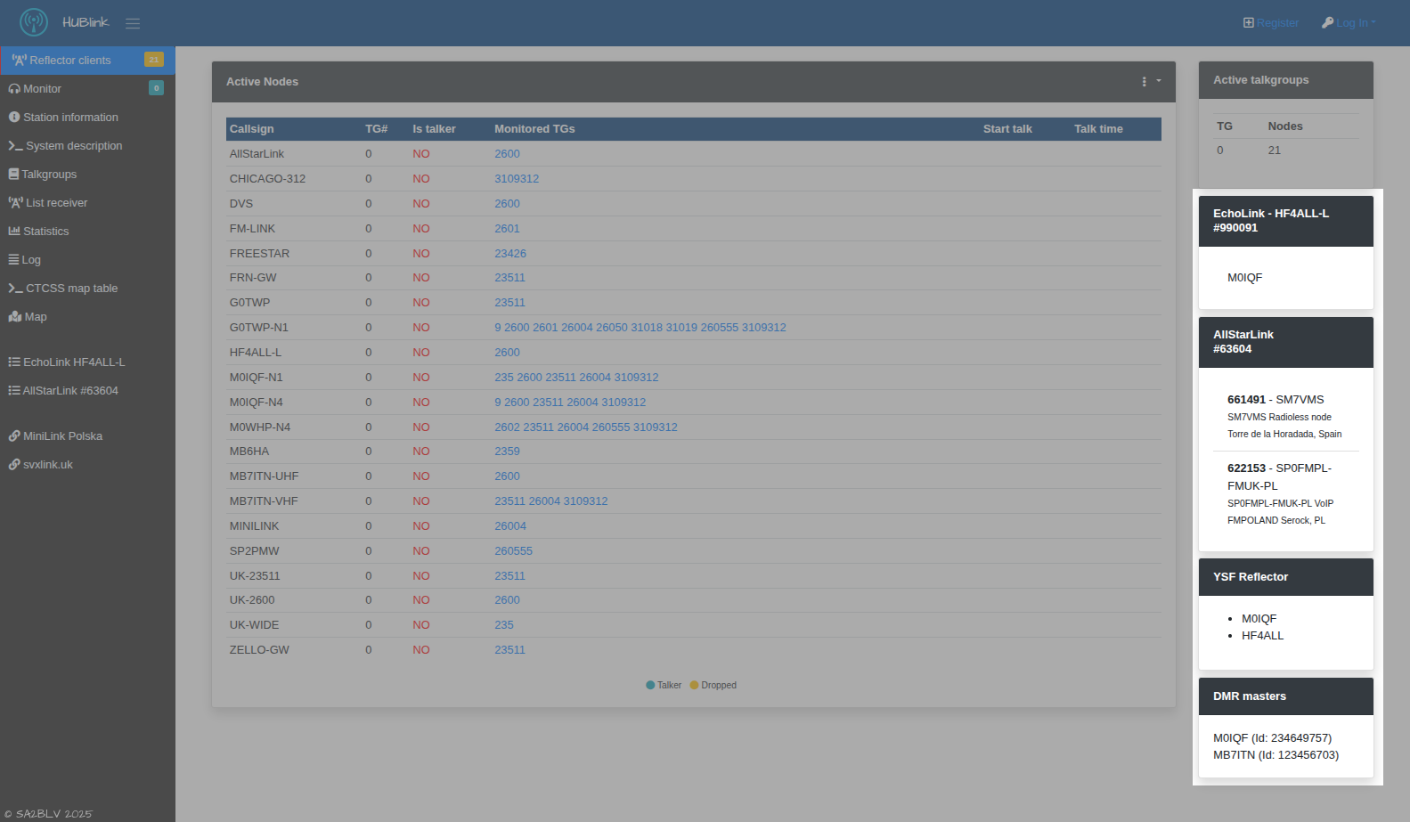Select EchoLink HF4ALL-L in the sidebar
The image size is (1410, 822).
[x=74, y=362]
